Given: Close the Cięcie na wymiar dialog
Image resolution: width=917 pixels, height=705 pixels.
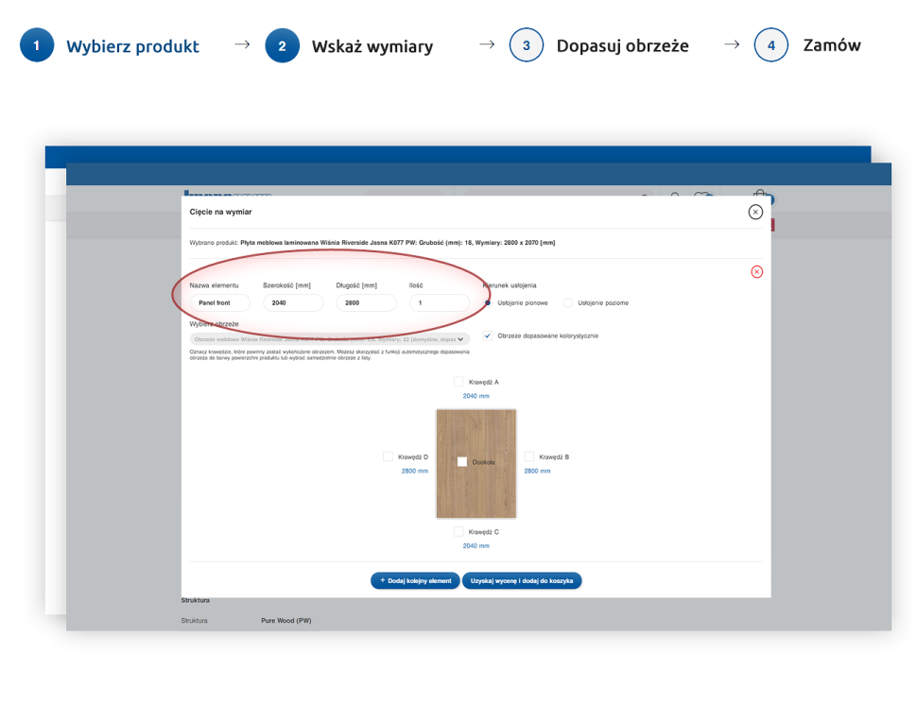Looking at the screenshot, I should pyautogui.click(x=755, y=212).
